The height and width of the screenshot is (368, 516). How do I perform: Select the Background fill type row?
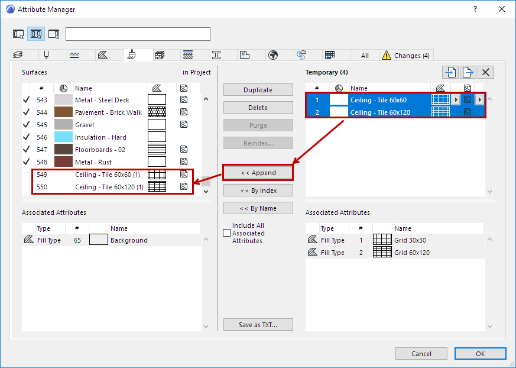(111, 240)
